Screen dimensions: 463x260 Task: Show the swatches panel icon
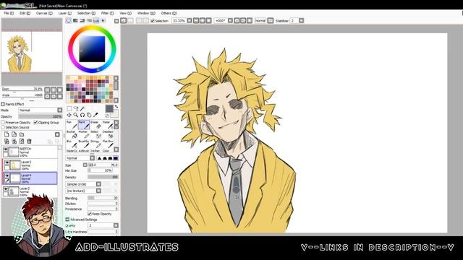point(96,21)
